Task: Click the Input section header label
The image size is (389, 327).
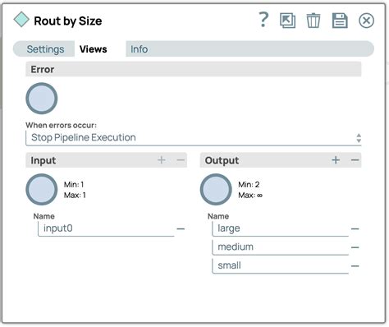Action: (43, 160)
